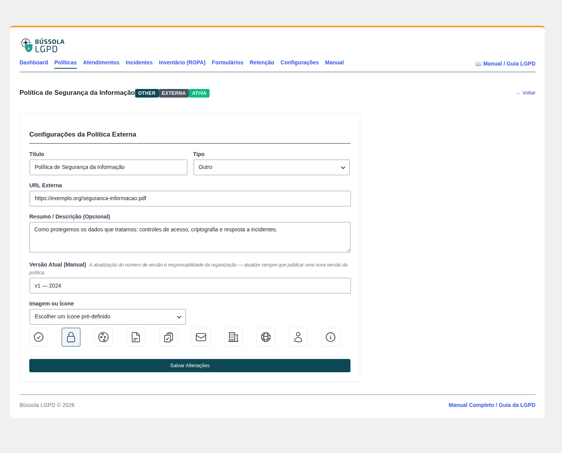Click the Bússola LGPD © 2026 footer text
562x453 pixels.
pos(47,405)
